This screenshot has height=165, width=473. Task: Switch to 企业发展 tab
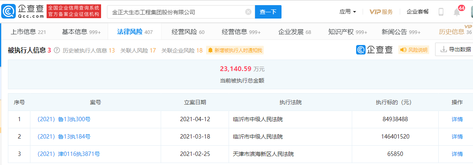coord(295,32)
